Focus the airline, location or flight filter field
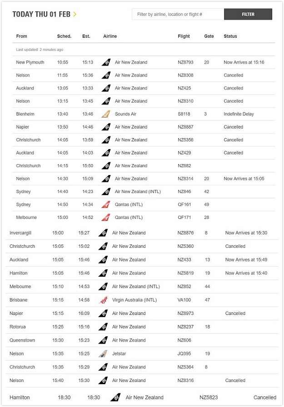Image resolution: width=284 pixels, height=407 pixels. coord(178,15)
